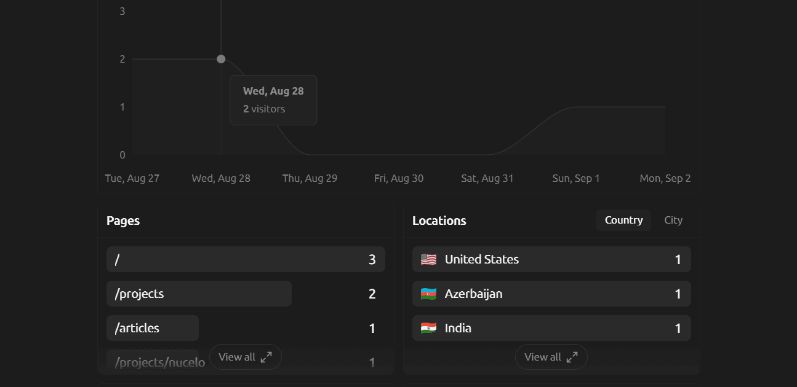The height and width of the screenshot is (387, 797).
Task: Click the Fri, Aug 30 axis label
Action: pyautogui.click(x=399, y=178)
